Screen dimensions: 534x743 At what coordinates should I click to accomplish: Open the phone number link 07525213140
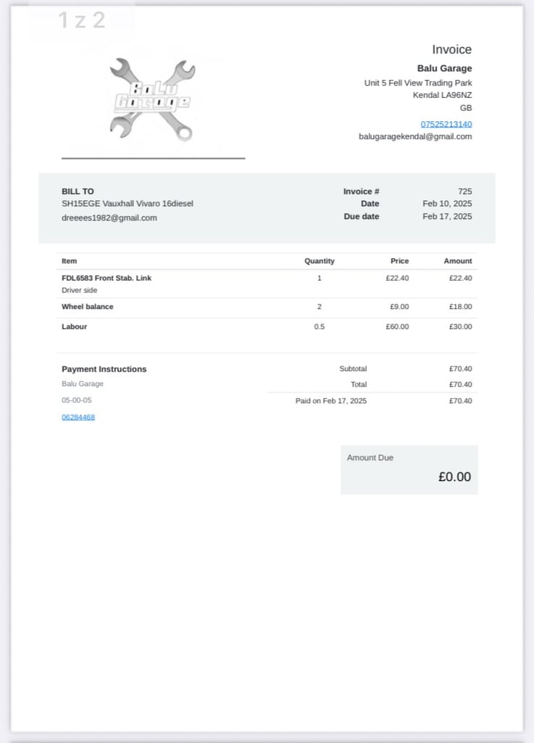pos(446,124)
